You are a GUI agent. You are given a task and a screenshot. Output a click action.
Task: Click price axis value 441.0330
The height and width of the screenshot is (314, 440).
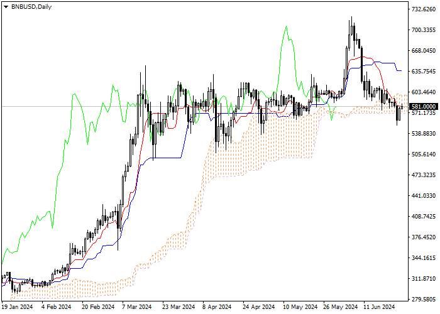point(424,196)
